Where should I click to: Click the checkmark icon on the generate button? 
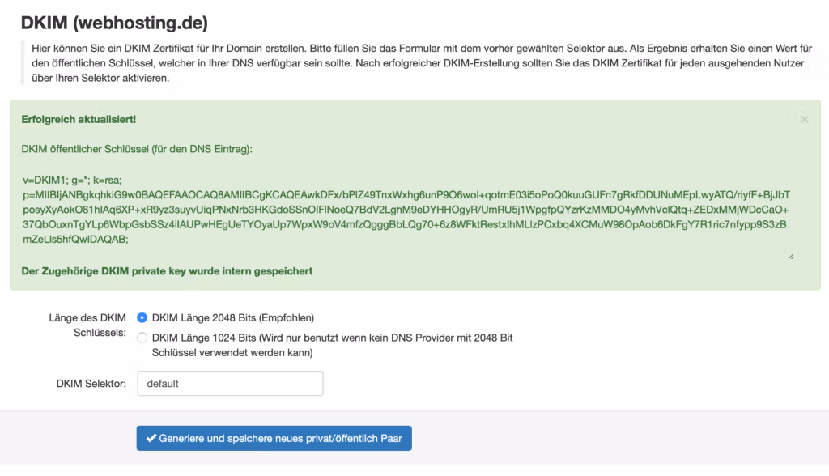[x=151, y=439]
